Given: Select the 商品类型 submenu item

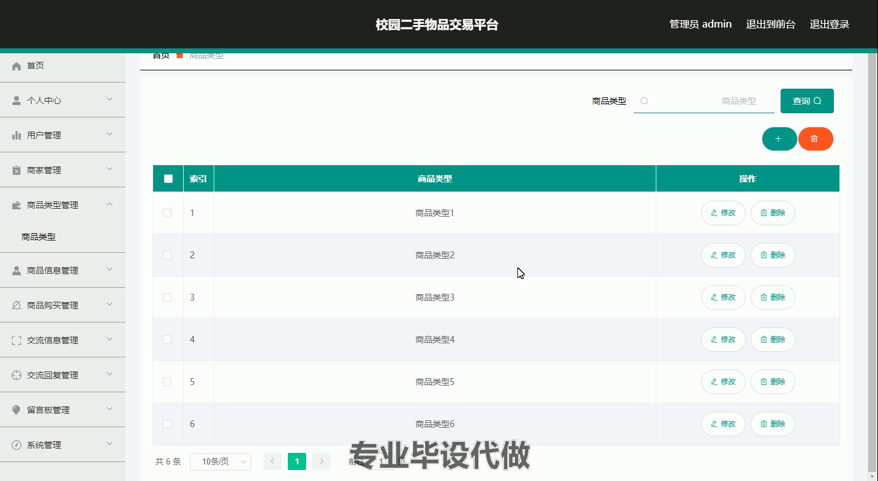Looking at the screenshot, I should click(39, 237).
